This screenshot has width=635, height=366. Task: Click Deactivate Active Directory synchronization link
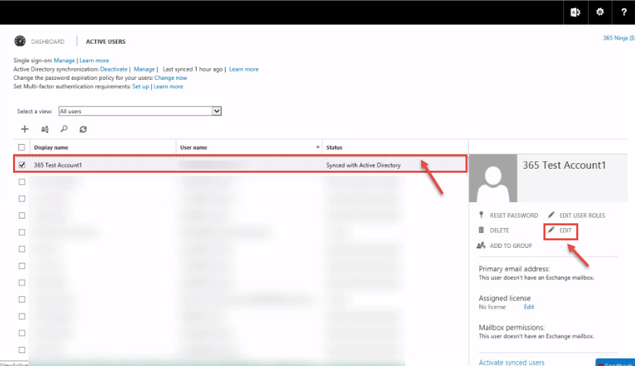point(113,69)
